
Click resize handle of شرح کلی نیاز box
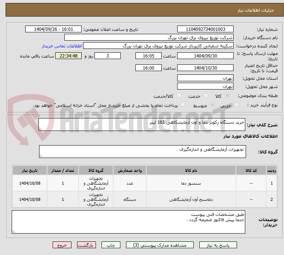pos(40,129)
